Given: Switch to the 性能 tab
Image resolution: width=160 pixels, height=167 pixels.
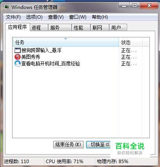Looking at the screenshot, I should 81,27.
